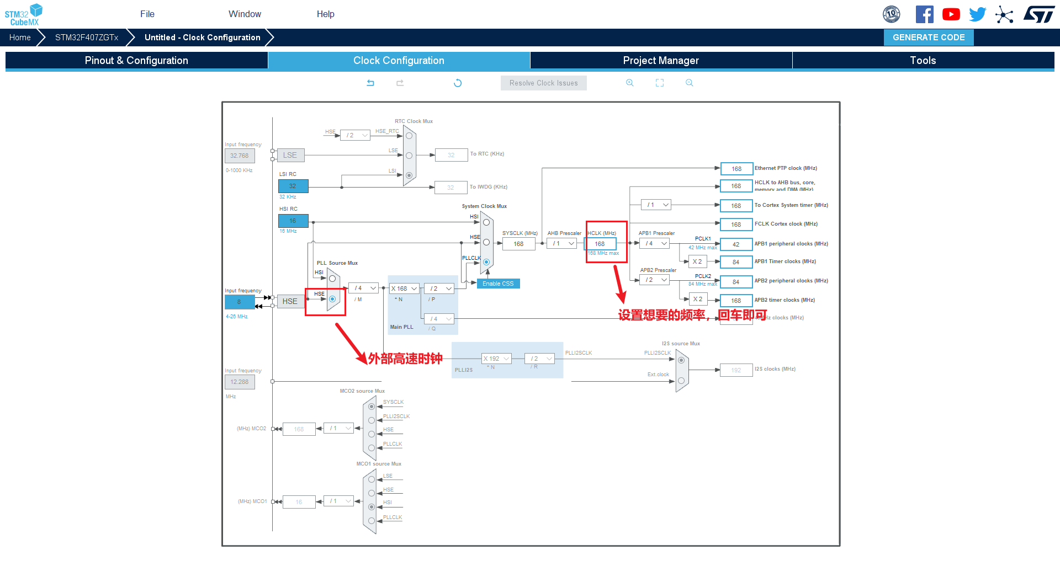Open the APB2 Prescaler dropdown
The width and height of the screenshot is (1060, 561).
click(655, 280)
